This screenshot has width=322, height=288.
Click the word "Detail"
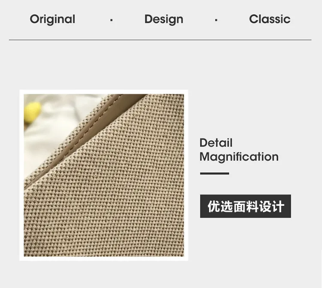click(216, 142)
